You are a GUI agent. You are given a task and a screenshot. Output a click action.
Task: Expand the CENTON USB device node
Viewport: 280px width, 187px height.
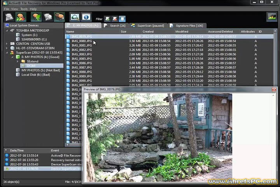coord(7,44)
